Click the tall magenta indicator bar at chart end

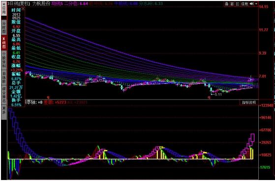252,137
